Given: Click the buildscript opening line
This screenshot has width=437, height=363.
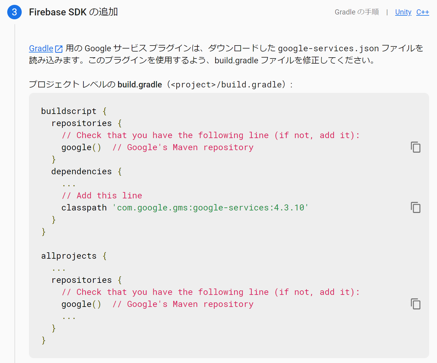Looking at the screenshot, I should pos(74,111).
